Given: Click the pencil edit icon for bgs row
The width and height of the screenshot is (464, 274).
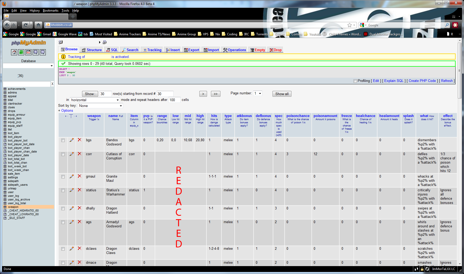Looking at the screenshot, I should click(x=72, y=140).
